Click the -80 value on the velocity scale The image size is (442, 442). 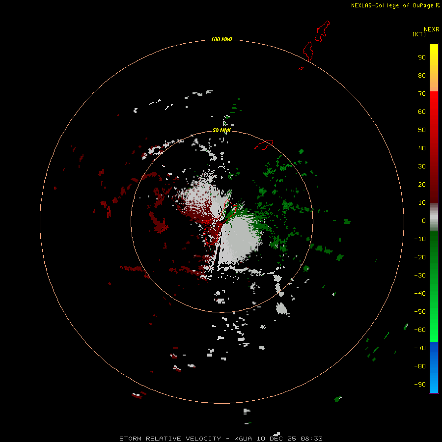tap(420, 366)
